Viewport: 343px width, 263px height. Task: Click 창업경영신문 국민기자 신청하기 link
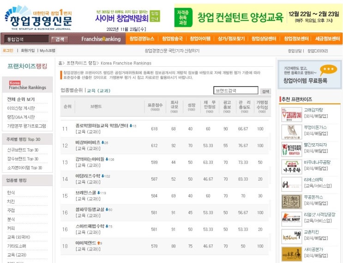click(x=172, y=51)
